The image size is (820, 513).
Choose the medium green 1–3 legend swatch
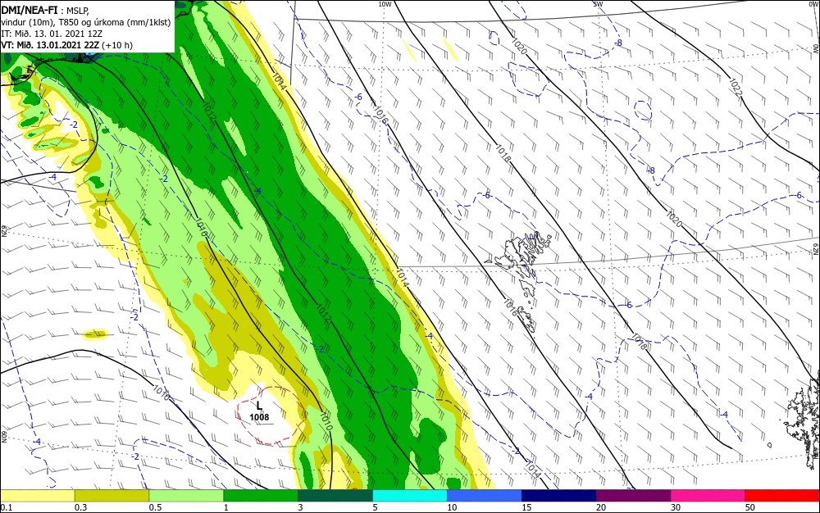pyautogui.click(x=261, y=496)
